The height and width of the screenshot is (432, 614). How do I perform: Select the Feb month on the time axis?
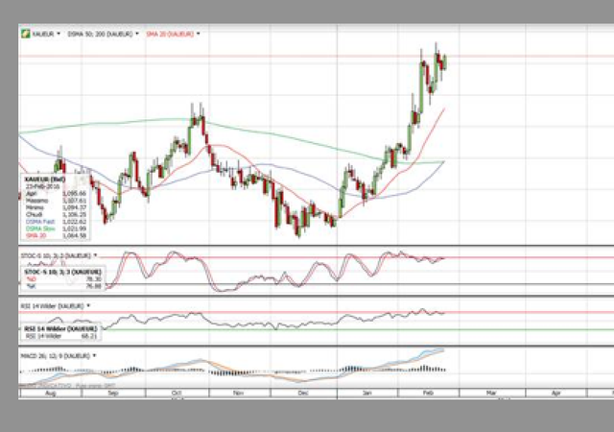[429, 393]
